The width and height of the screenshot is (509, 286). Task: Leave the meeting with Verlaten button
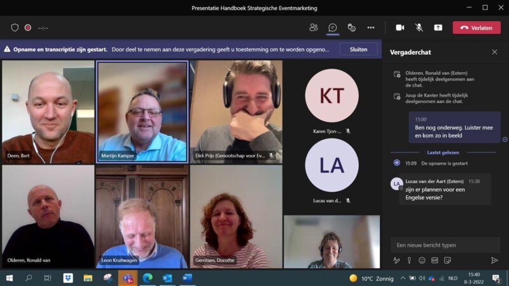(477, 28)
